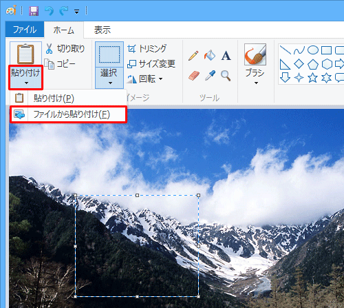The height and width of the screenshot is (308, 344).
Task: Open the Customize Quick Access Toolbar dropdown
Action: [76, 12]
